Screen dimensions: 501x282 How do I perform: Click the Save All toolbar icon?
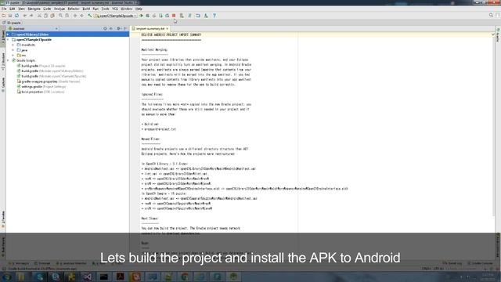(x=10, y=16)
